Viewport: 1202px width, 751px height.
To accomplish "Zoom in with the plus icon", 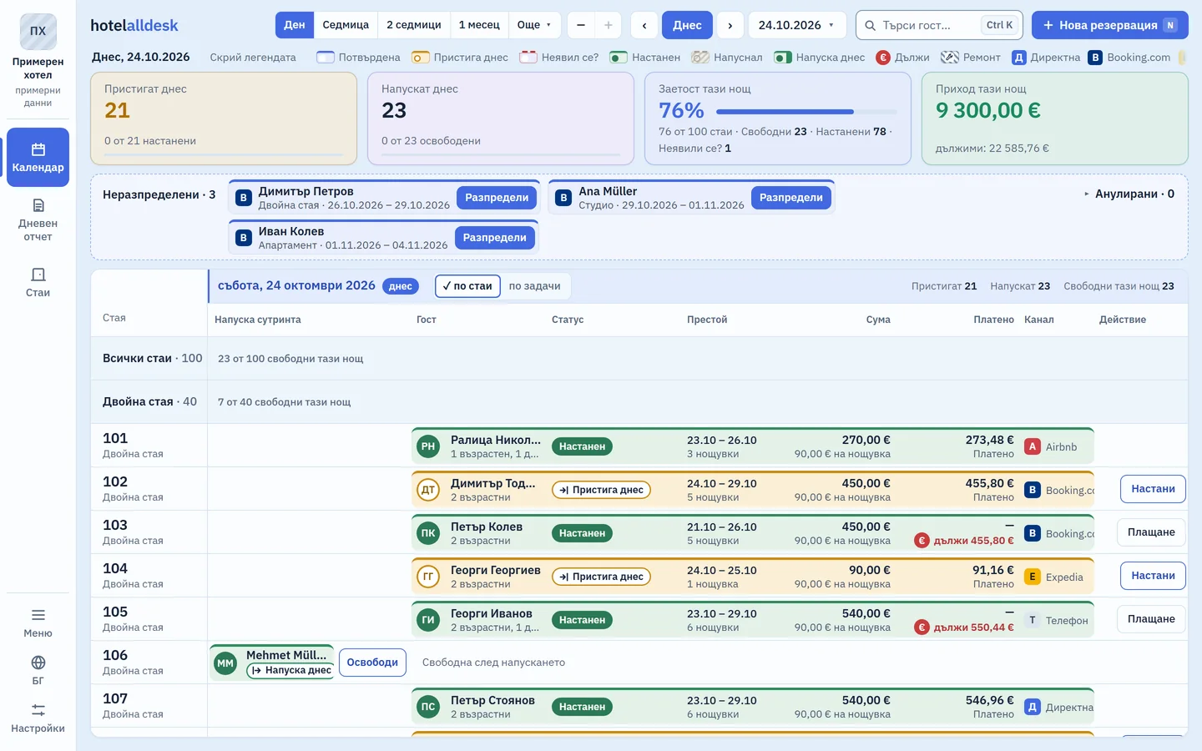I will pyautogui.click(x=608, y=25).
